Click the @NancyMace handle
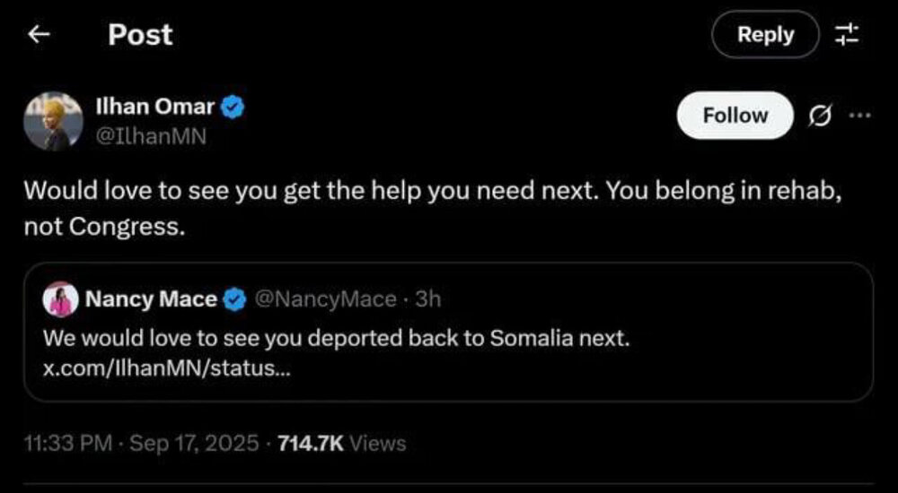 click(326, 299)
